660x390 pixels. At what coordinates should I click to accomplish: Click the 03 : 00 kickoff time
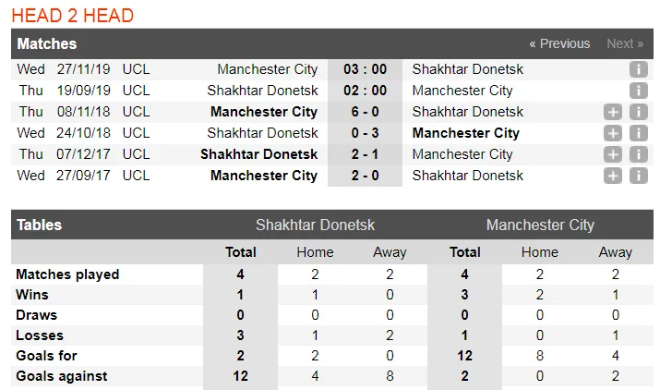[x=365, y=69]
